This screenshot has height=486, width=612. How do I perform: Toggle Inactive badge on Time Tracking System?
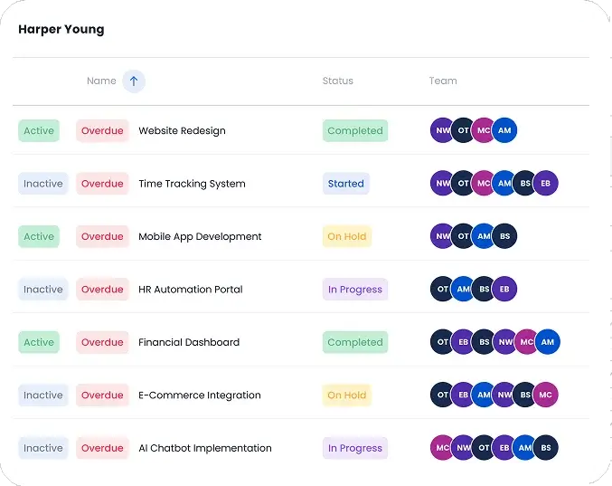coord(43,184)
